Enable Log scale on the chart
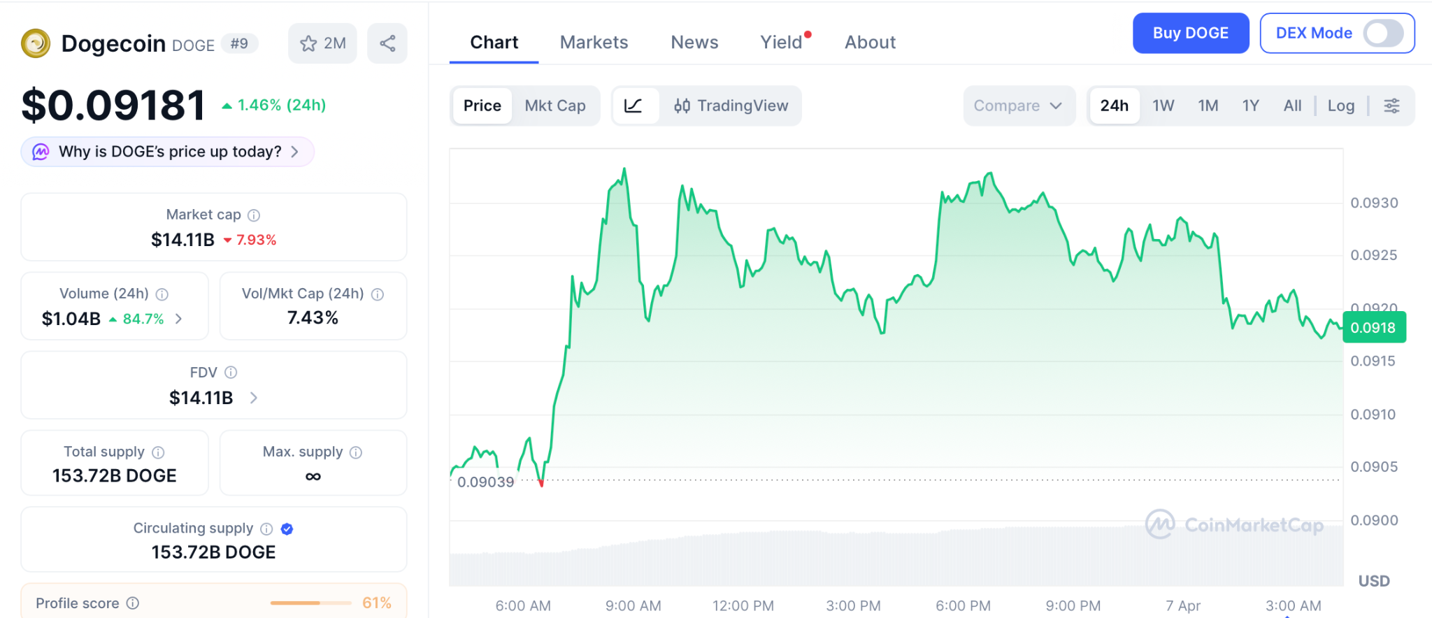1432x618 pixels. click(x=1340, y=106)
